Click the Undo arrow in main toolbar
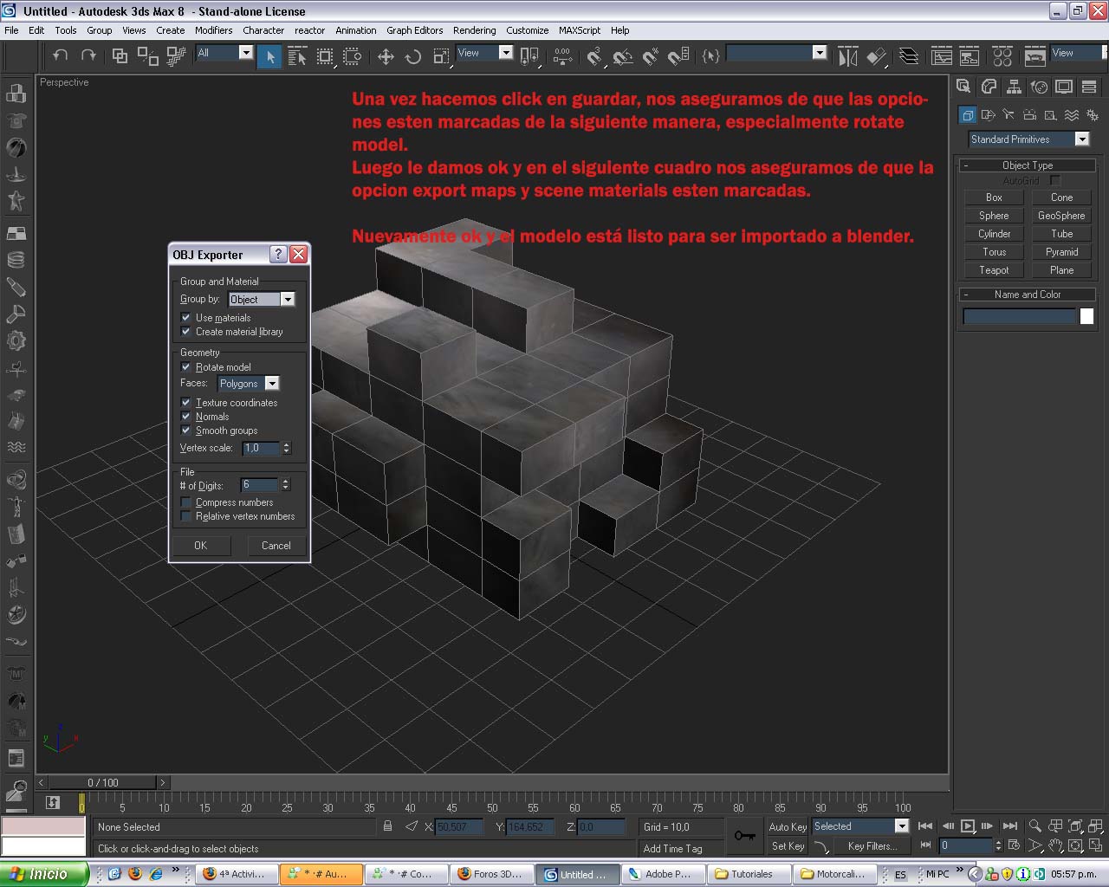The width and height of the screenshot is (1109, 887). point(60,56)
